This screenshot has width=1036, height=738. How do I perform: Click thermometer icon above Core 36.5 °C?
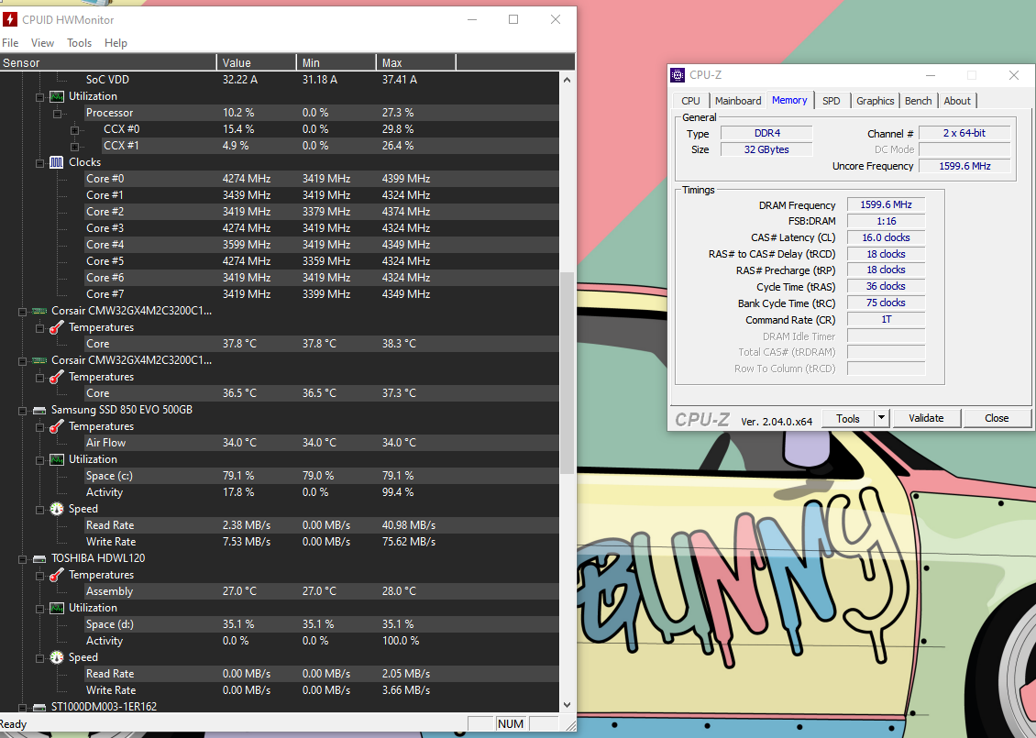(x=57, y=377)
